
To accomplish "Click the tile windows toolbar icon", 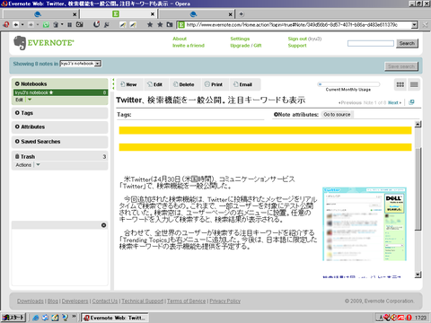I will [x=69, y=24].
